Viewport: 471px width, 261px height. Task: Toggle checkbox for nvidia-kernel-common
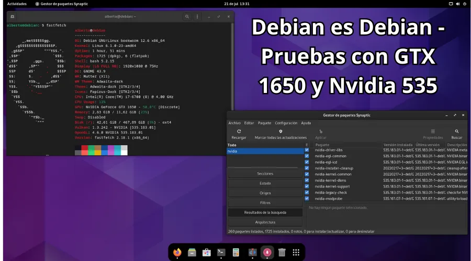(307, 174)
